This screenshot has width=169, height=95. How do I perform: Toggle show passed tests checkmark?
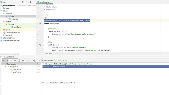(3, 60)
